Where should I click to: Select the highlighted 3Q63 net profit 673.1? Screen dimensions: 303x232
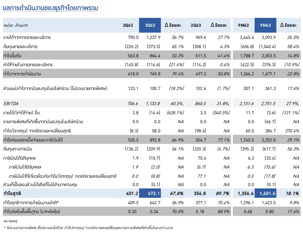pyautogui.click(x=154, y=193)
